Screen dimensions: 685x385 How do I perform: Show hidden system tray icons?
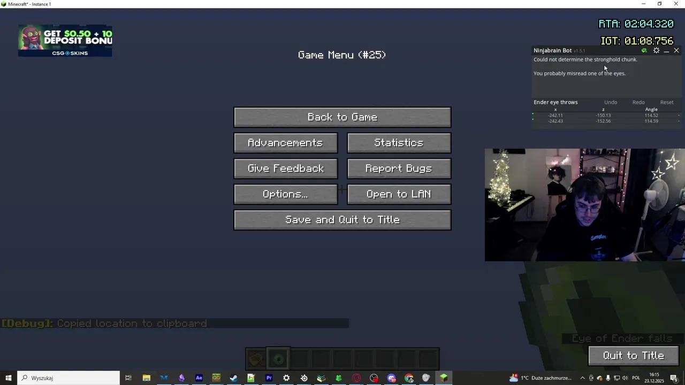[x=583, y=378]
